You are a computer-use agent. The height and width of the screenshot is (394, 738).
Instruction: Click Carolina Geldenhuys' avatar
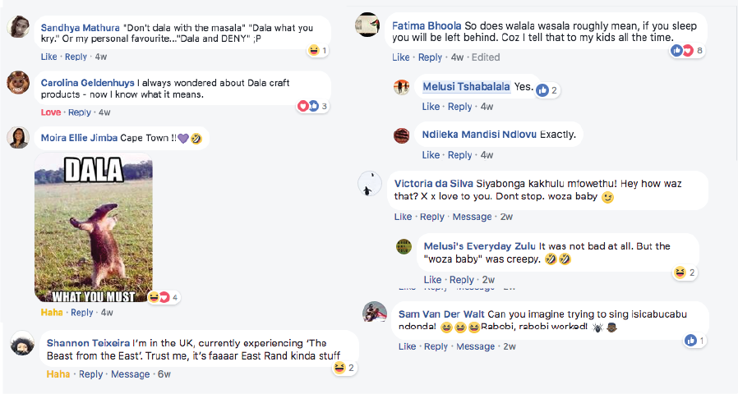19,83
